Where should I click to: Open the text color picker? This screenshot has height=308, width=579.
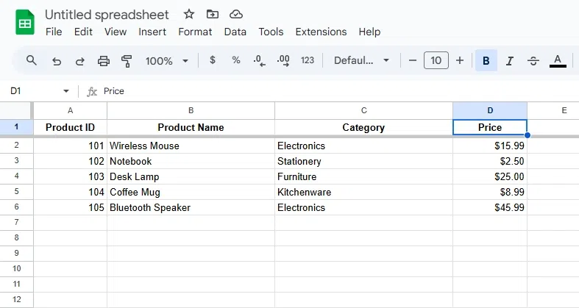pos(558,60)
